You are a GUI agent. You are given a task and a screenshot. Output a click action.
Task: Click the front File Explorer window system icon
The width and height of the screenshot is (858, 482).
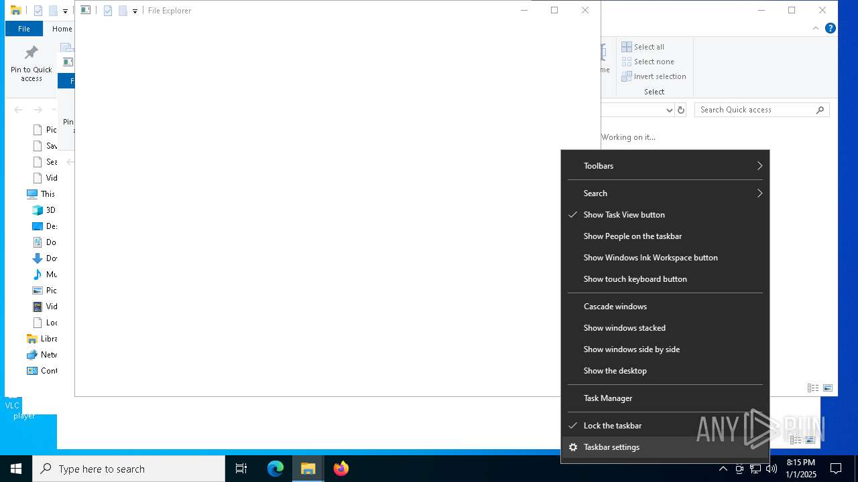[85, 10]
